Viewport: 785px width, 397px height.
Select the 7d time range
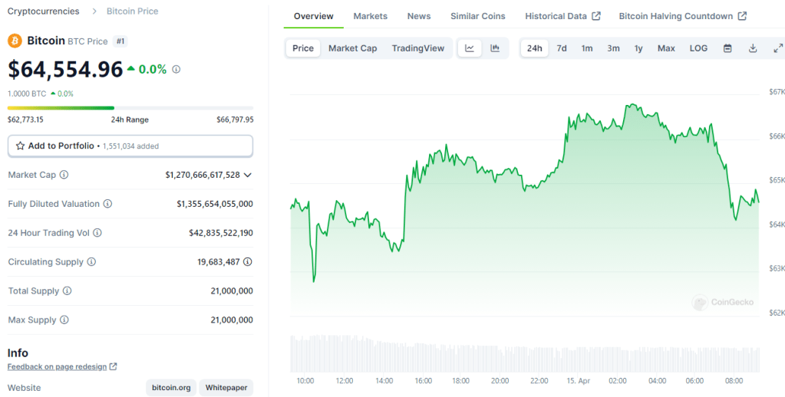pos(562,48)
